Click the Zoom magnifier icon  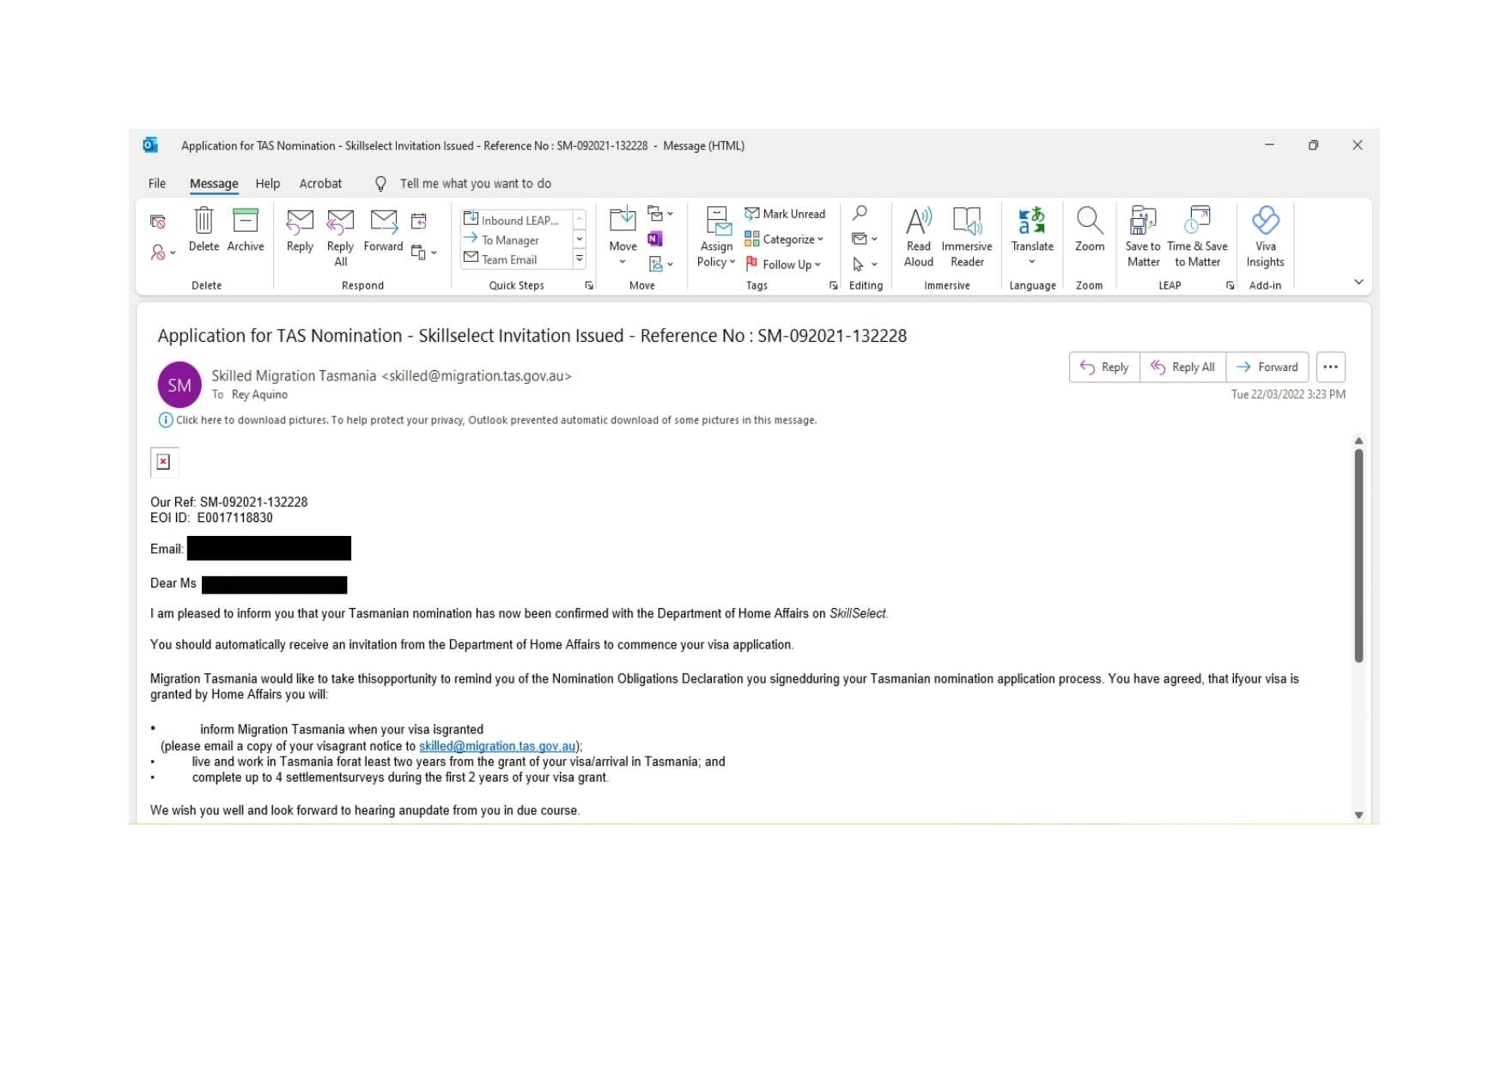(1089, 222)
